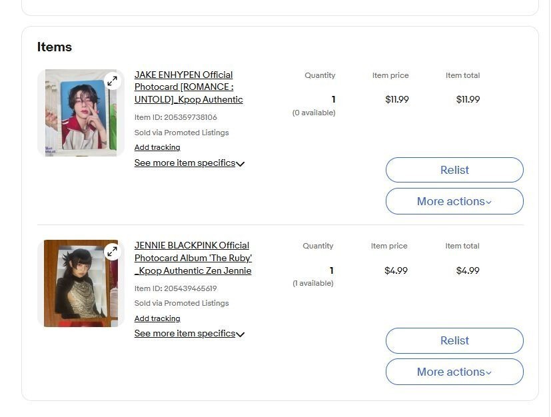Expand item specifics for the JAKE photocard

[x=189, y=163]
